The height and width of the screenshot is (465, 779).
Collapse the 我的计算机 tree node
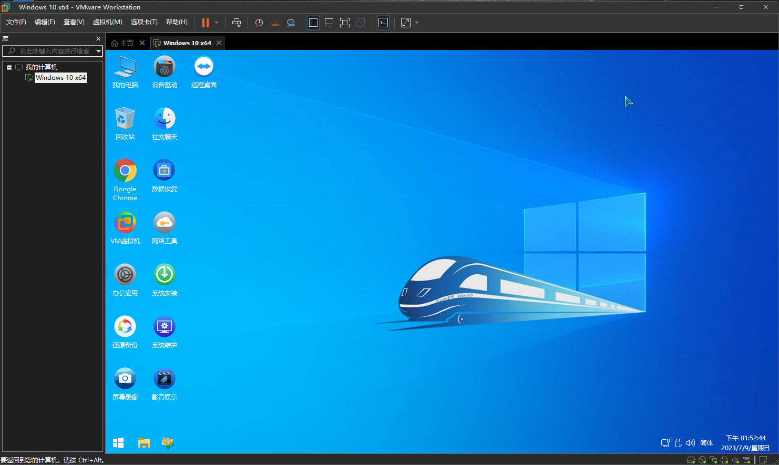point(9,67)
